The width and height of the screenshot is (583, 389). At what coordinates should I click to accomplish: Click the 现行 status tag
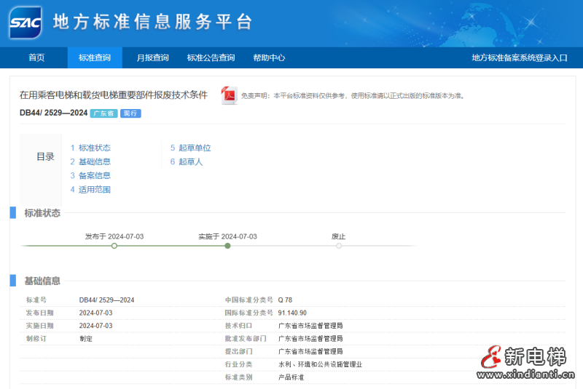[x=130, y=113]
